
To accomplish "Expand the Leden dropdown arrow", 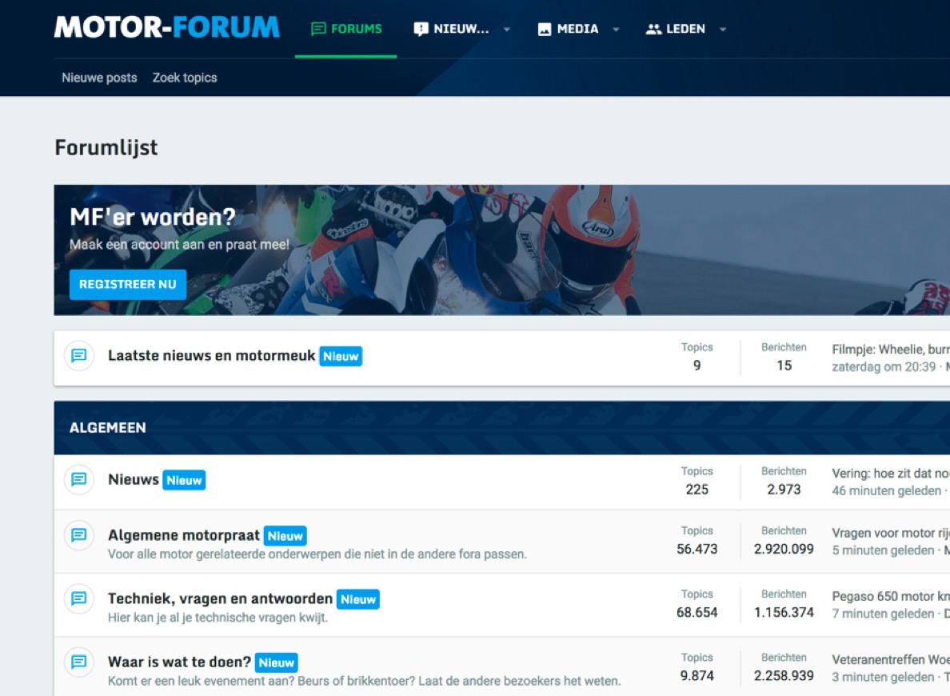I will (x=723, y=30).
